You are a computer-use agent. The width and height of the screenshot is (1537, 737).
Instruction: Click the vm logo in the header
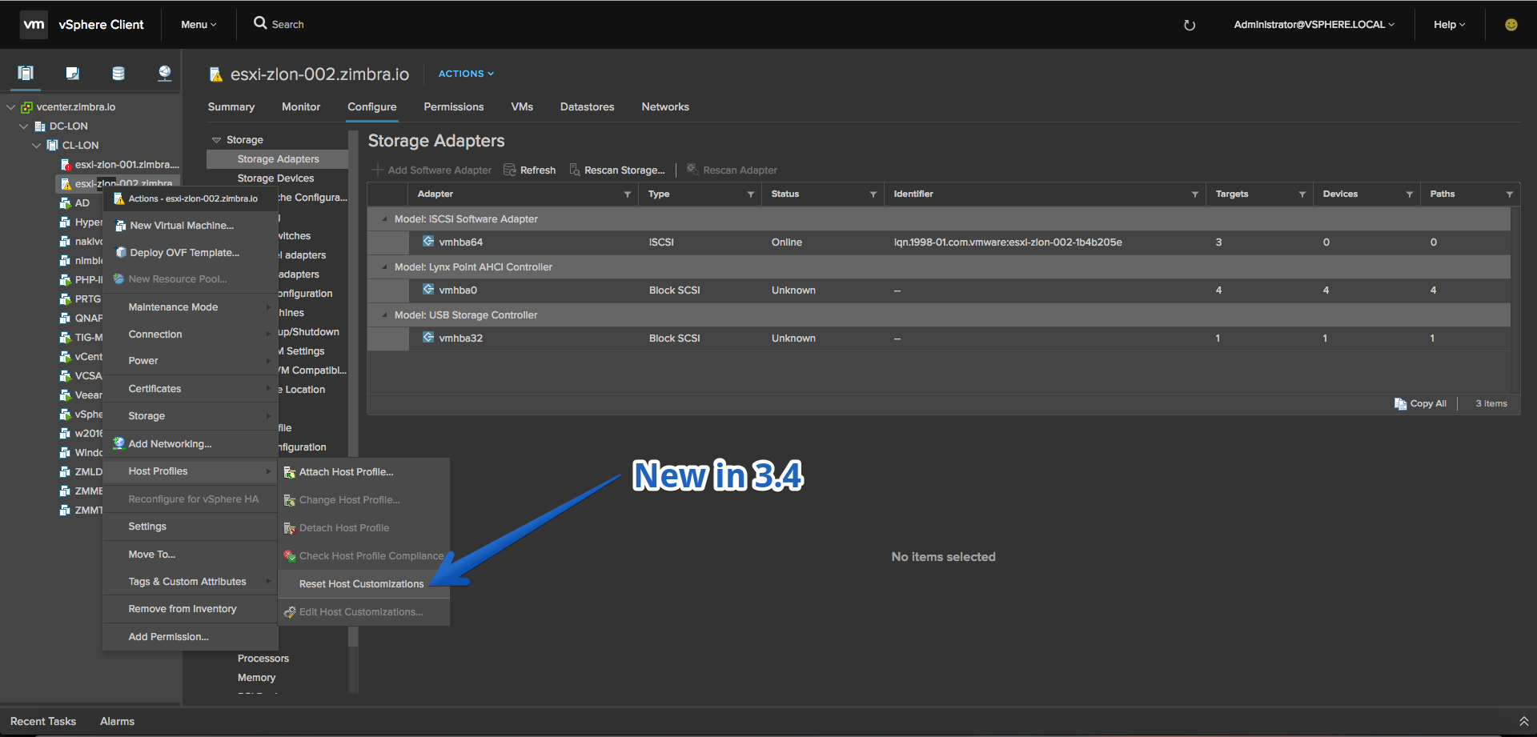(34, 25)
